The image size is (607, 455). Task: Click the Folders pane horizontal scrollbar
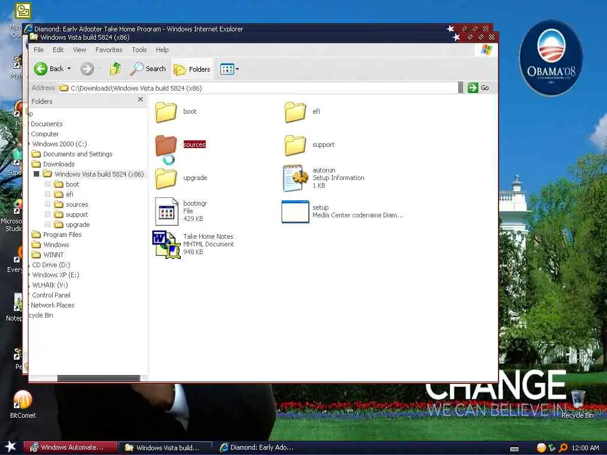98,378
